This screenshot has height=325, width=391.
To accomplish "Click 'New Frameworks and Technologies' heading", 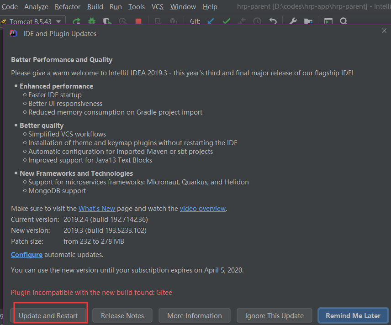I will point(76,173).
